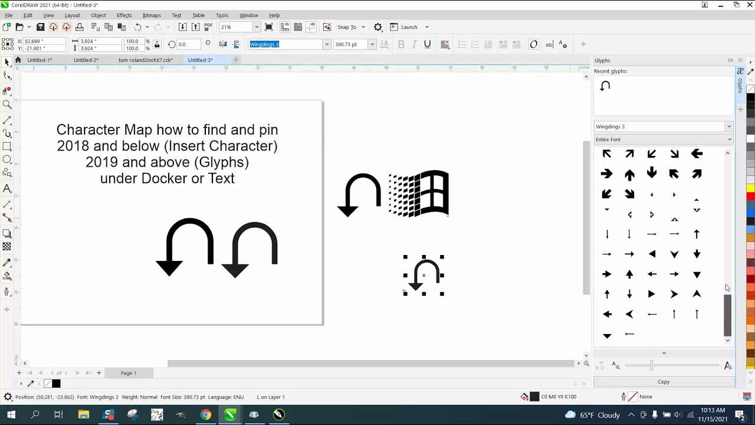The height and width of the screenshot is (425, 755).
Task: Open the Effects menu
Action: click(x=124, y=15)
